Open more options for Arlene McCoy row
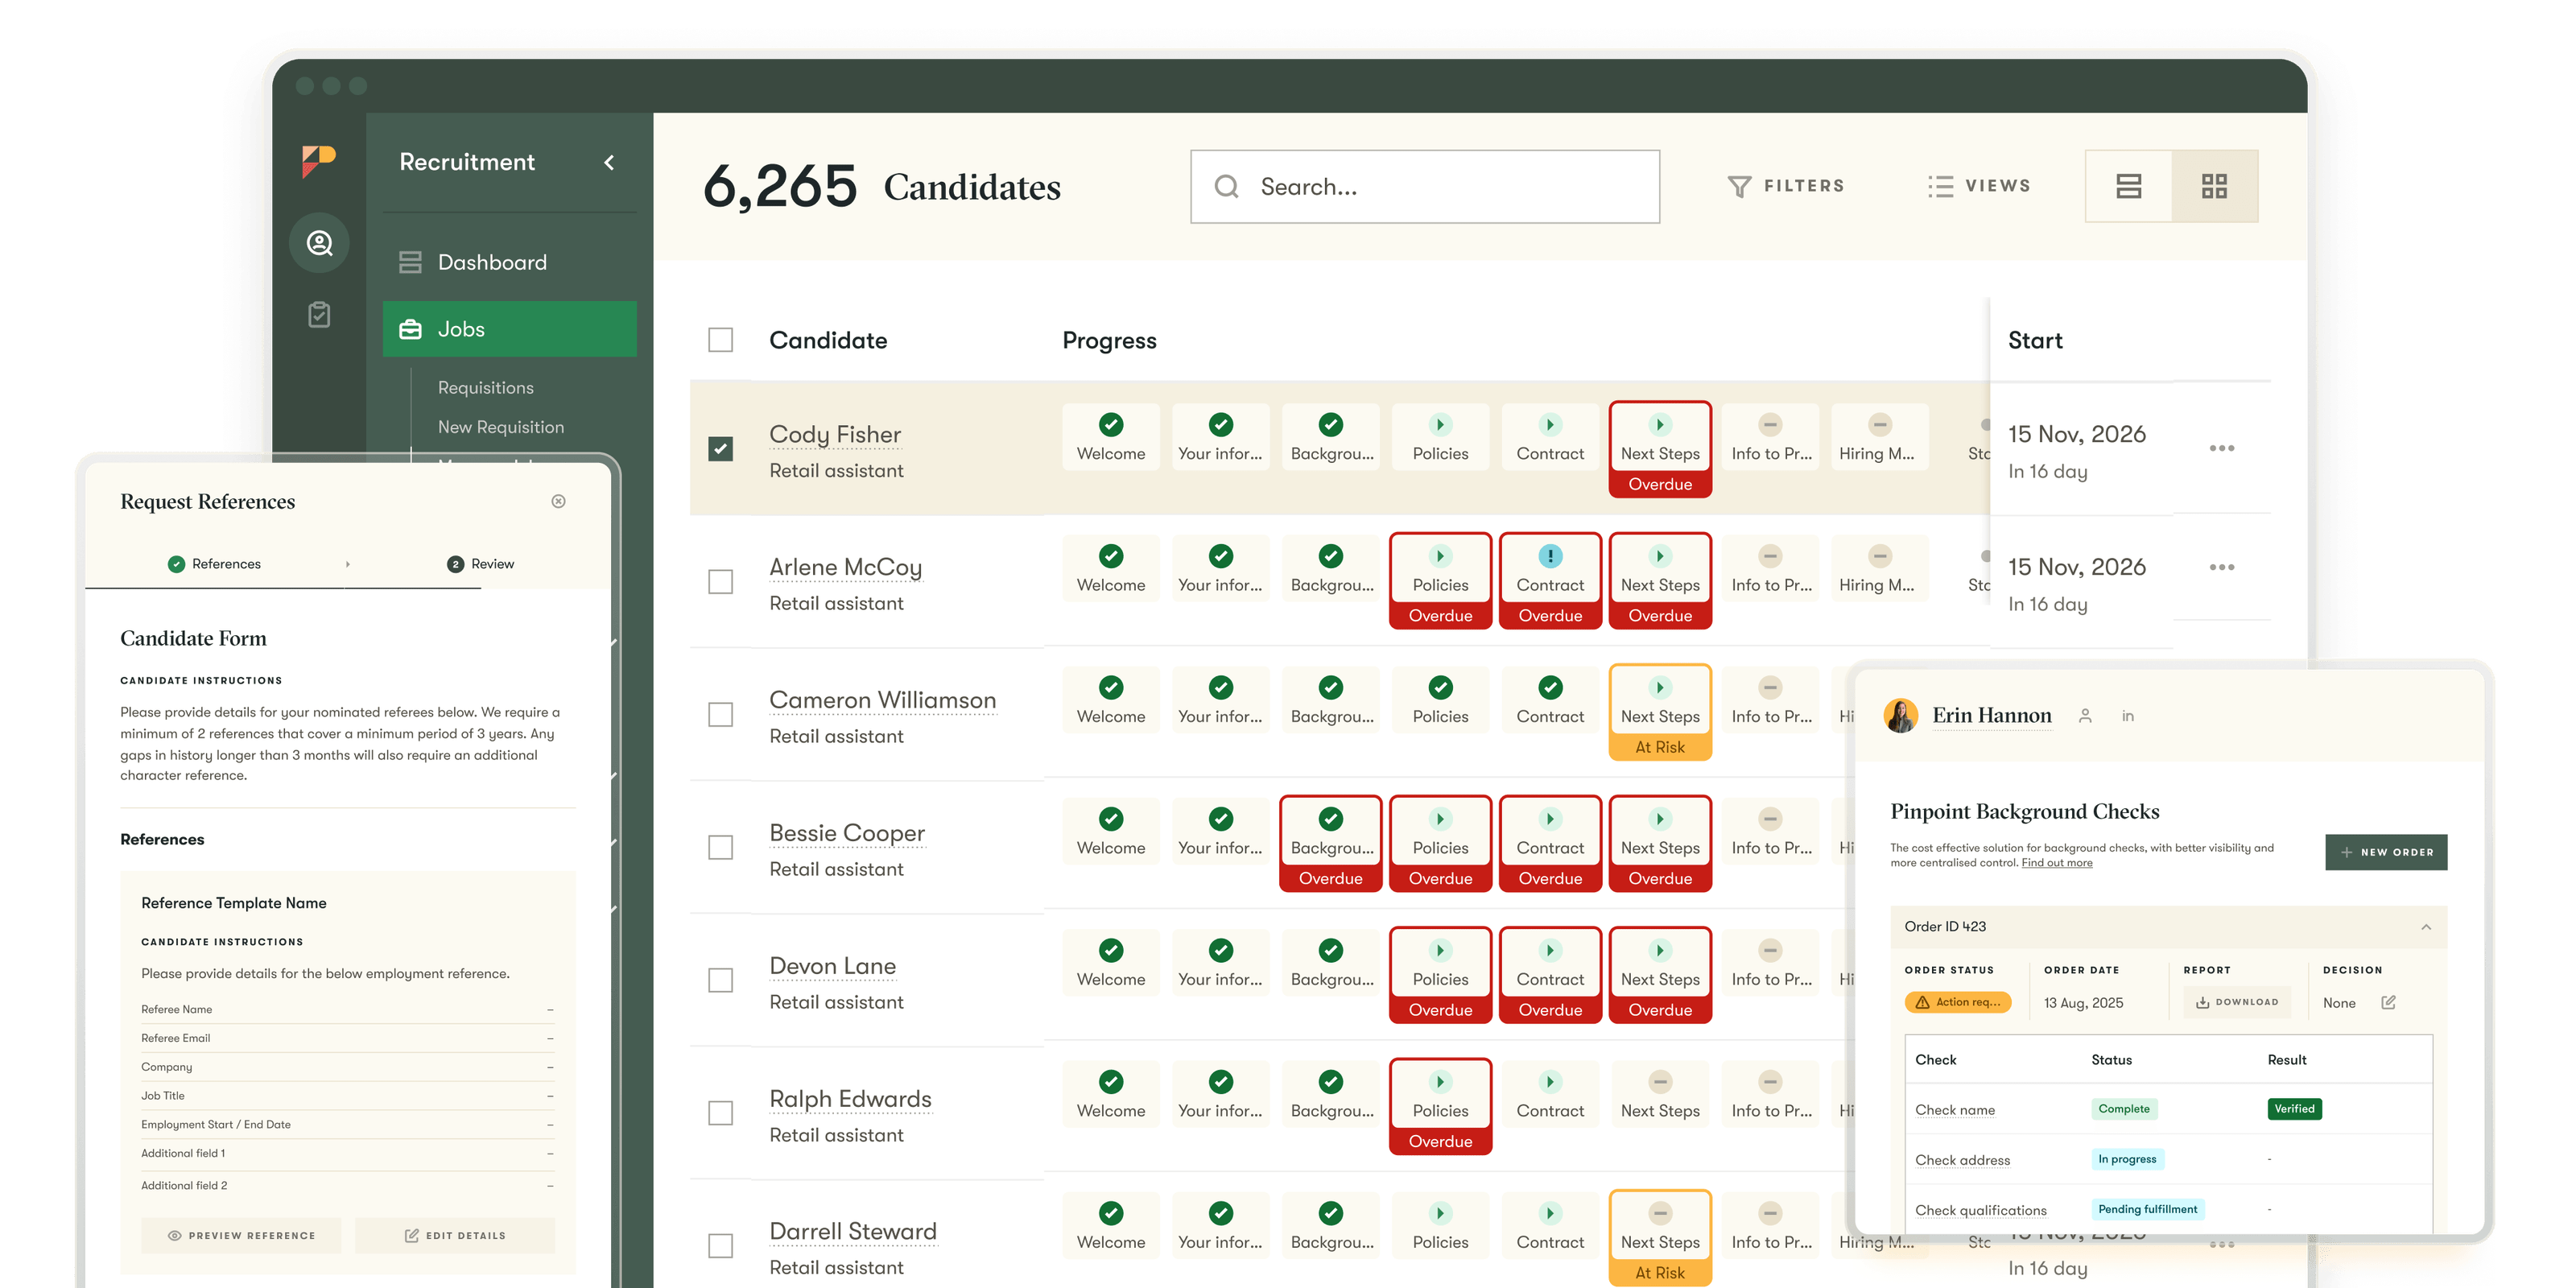The height and width of the screenshot is (1288, 2576). pyautogui.click(x=2222, y=567)
